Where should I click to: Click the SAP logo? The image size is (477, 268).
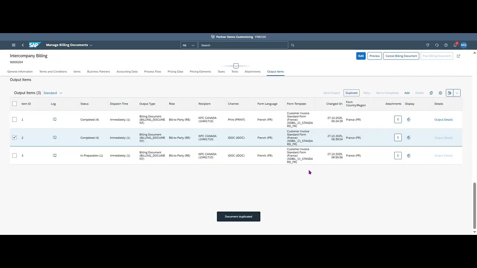(35, 45)
